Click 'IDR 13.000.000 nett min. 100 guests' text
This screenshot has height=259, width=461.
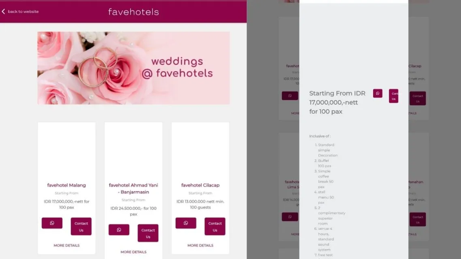(x=200, y=204)
